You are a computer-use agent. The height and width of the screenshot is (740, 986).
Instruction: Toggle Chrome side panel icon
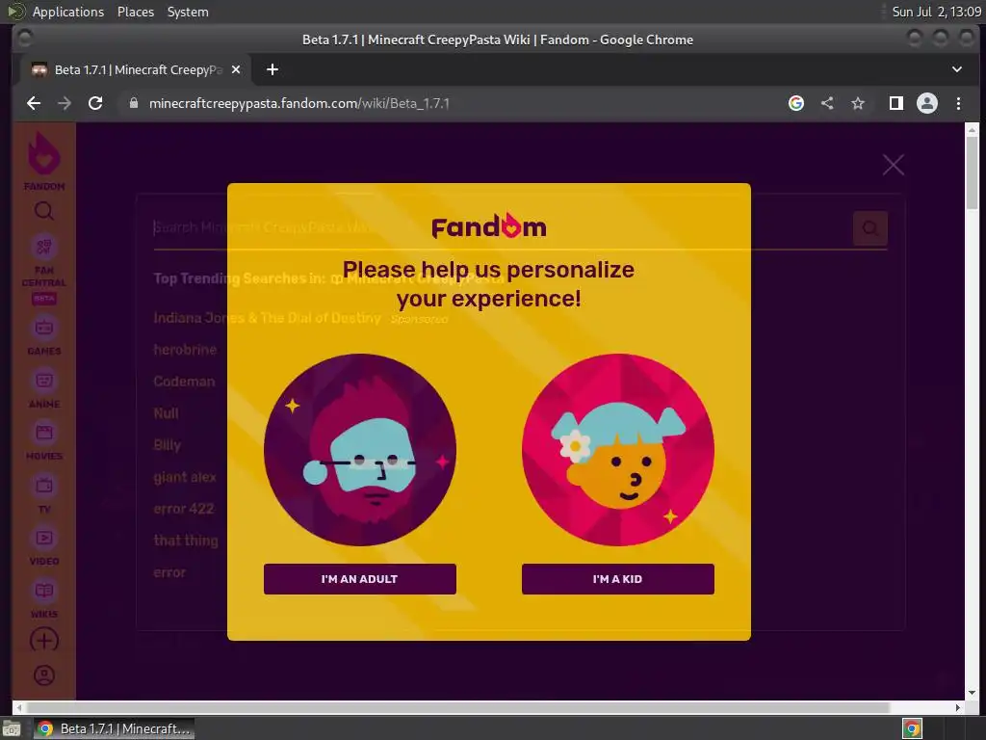tap(896, 103)
